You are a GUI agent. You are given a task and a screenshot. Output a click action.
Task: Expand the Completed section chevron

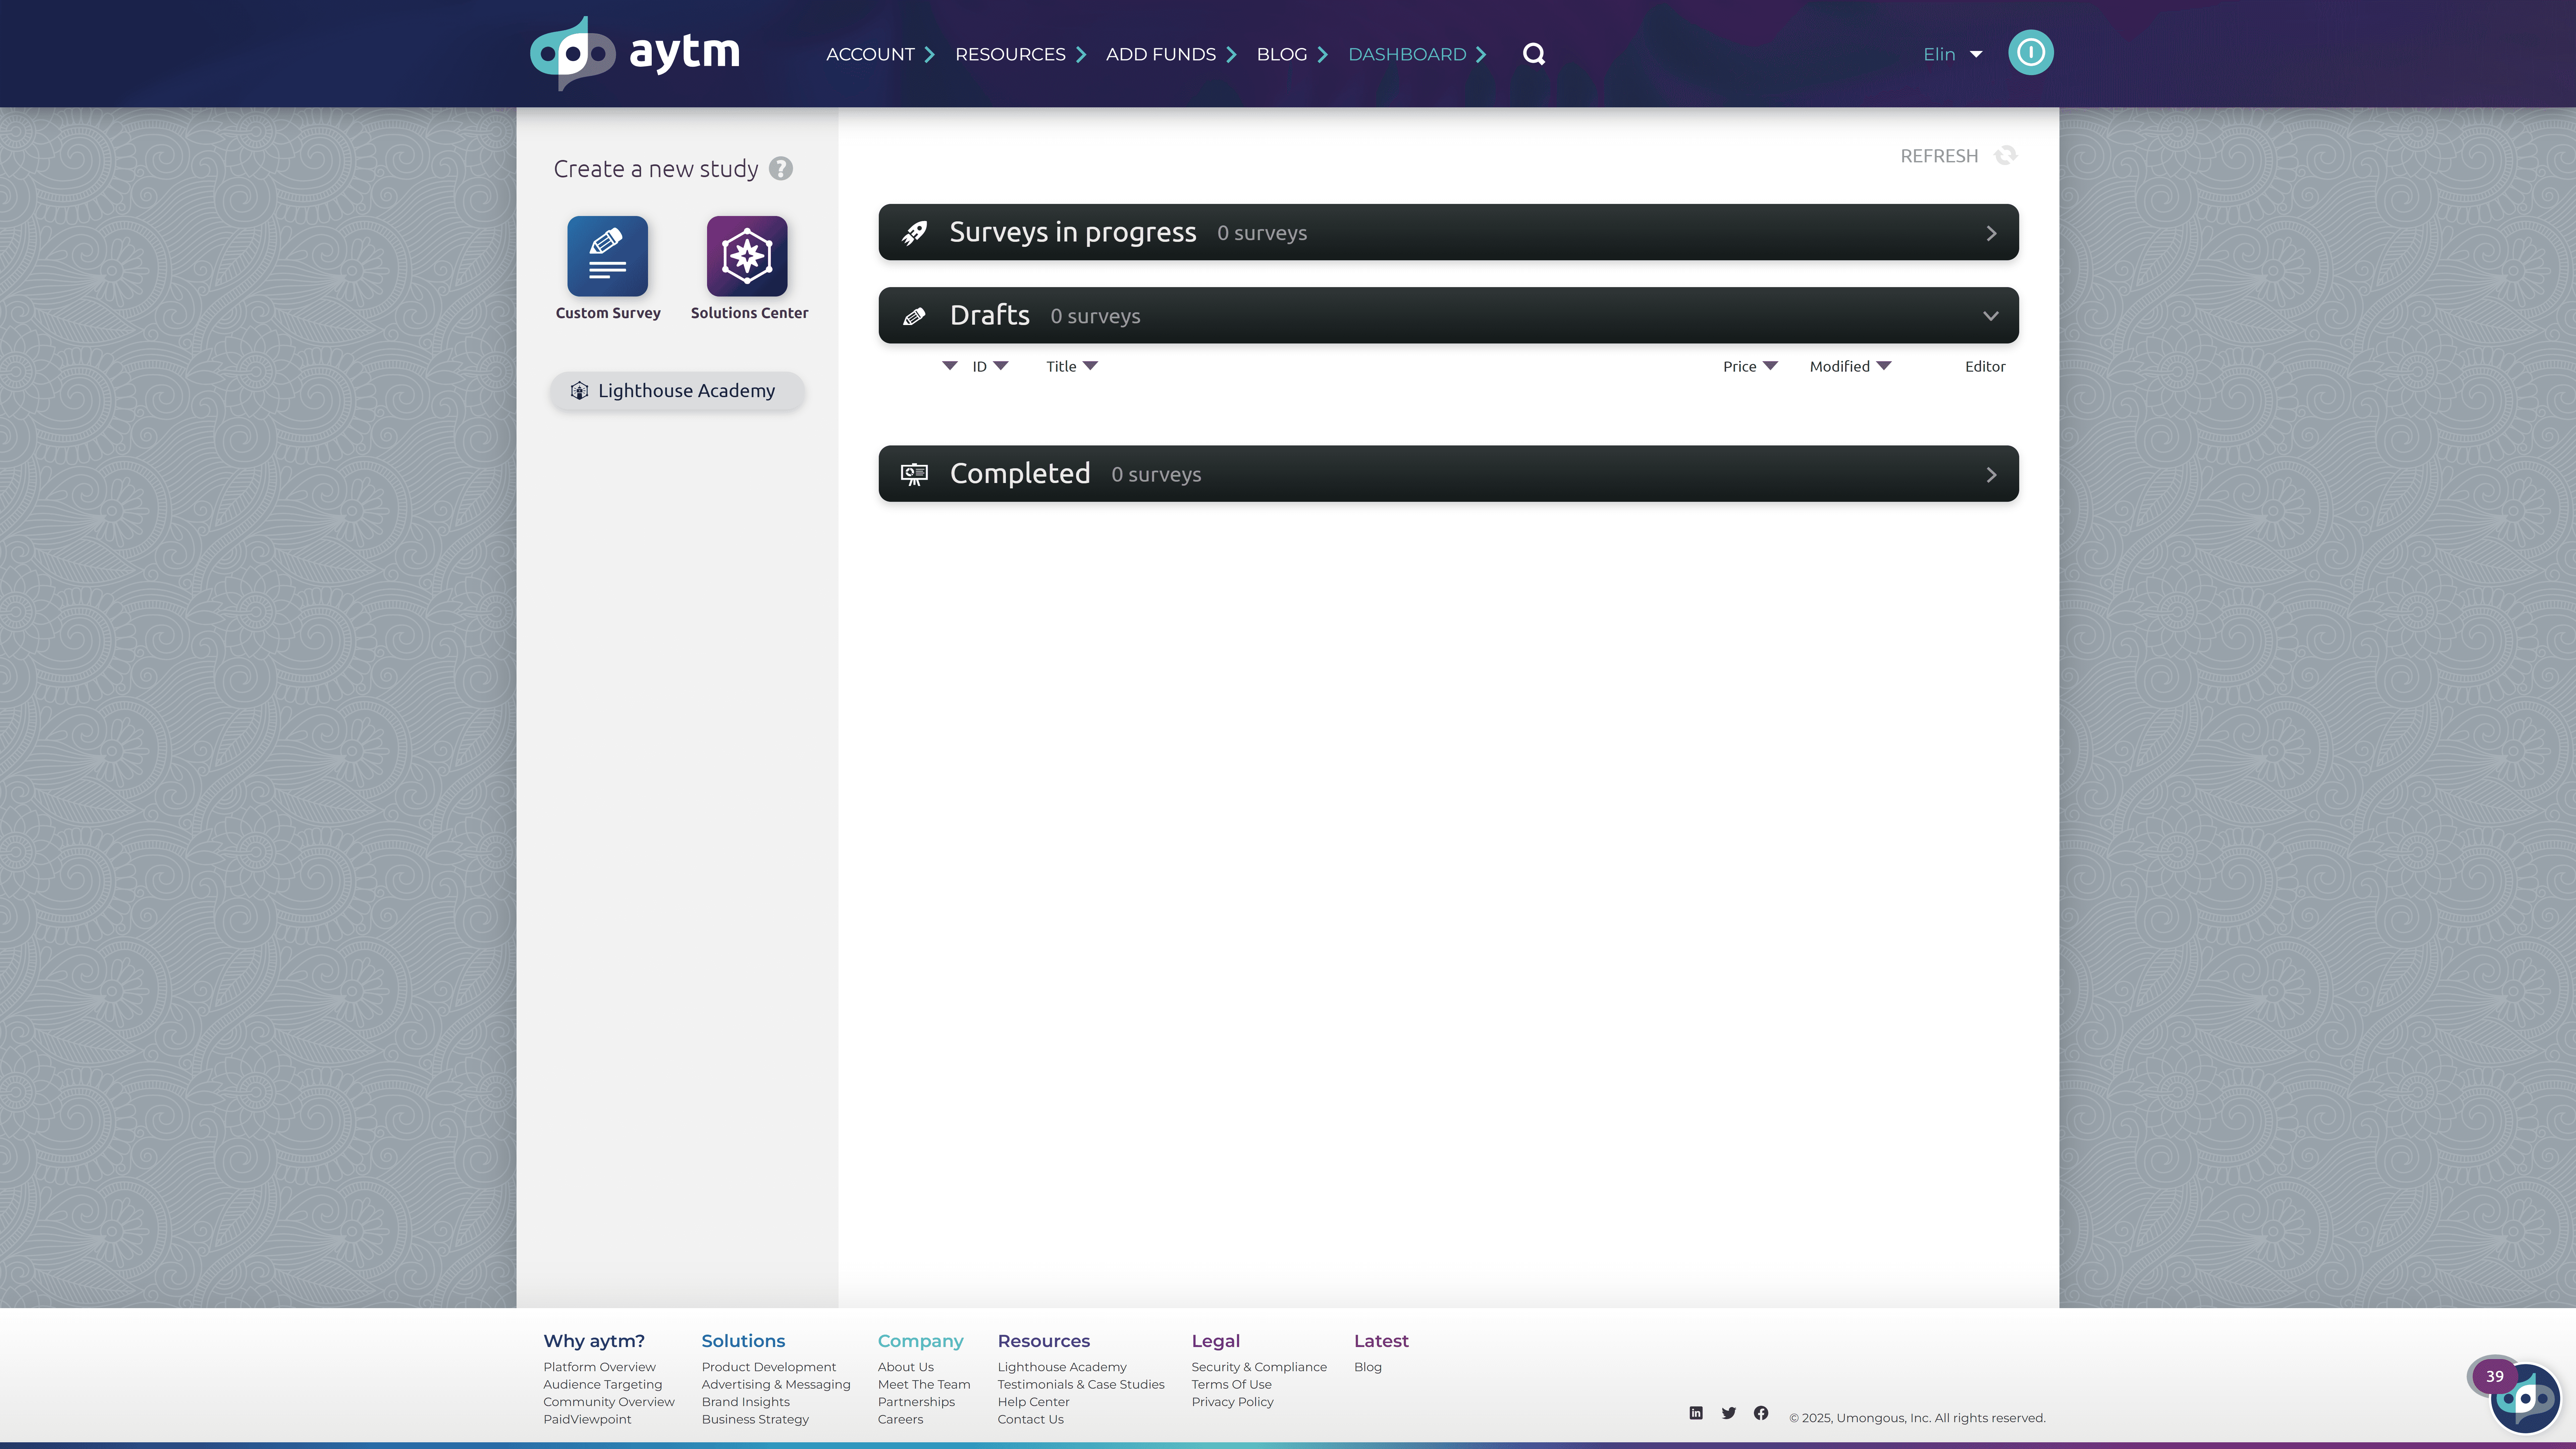click(x=1991, y=475)
